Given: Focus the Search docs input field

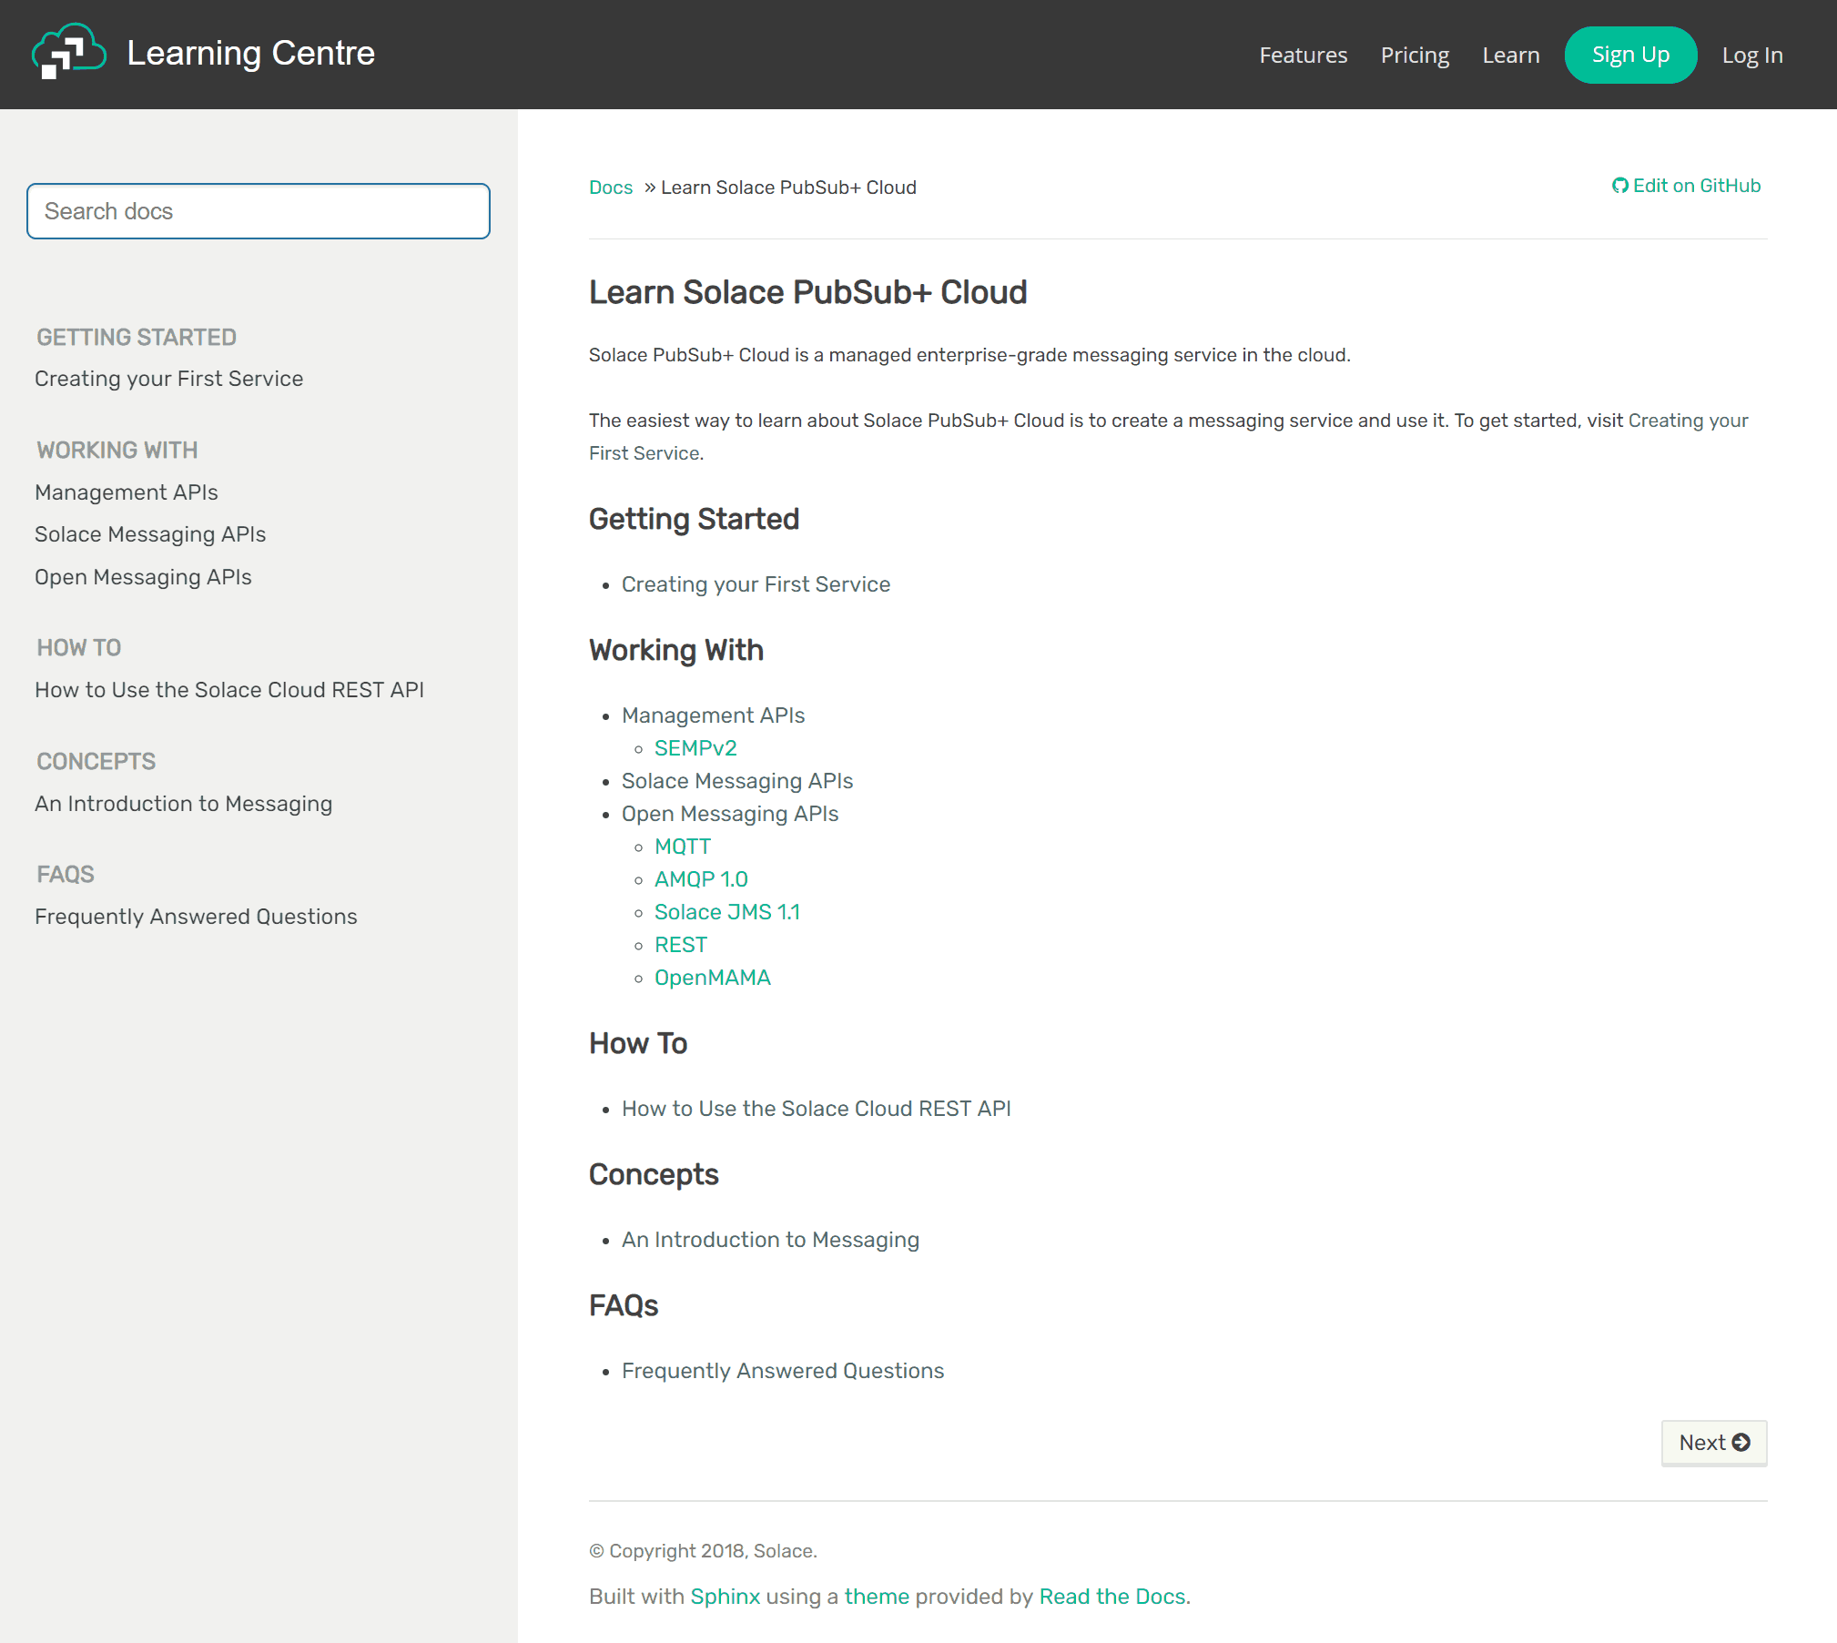Looking at the screenshot, I should [259, 211].
